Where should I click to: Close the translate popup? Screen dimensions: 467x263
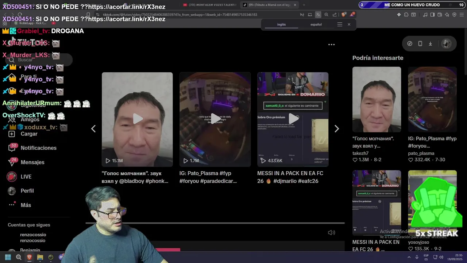point(349,24)
